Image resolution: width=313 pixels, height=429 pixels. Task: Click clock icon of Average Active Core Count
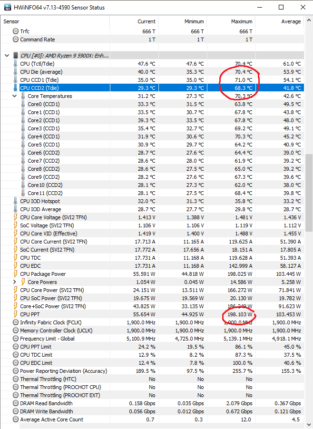[x=16, y=419]
